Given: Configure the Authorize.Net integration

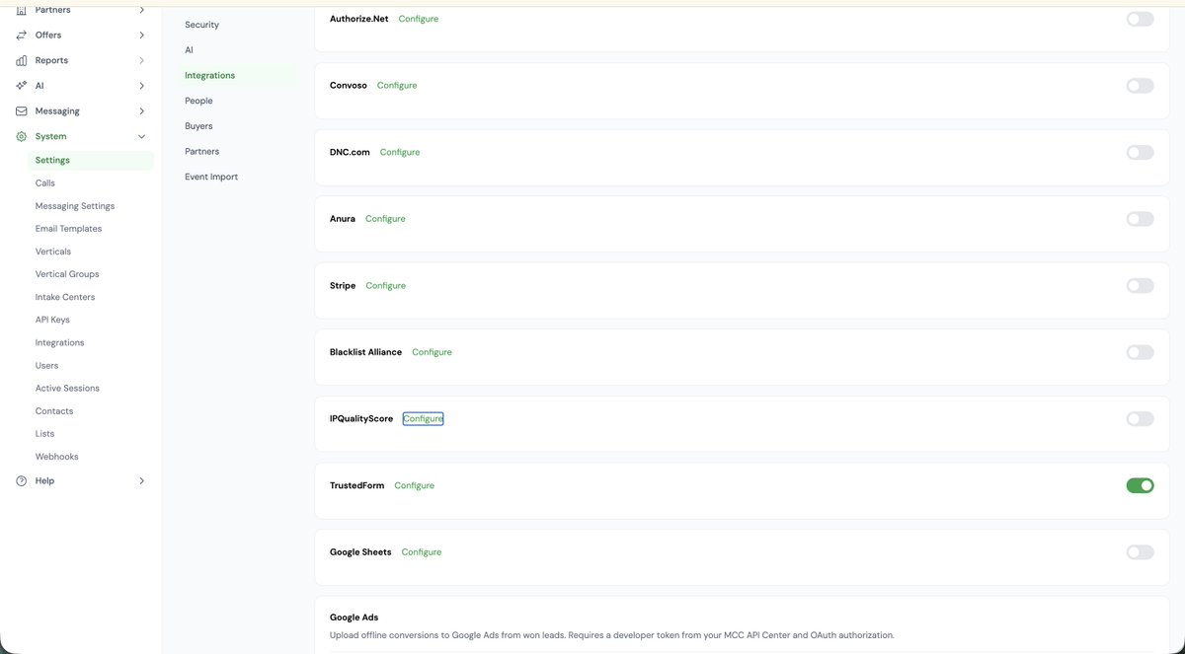Looking at the screenshot, I should click(x=419, y=19).
